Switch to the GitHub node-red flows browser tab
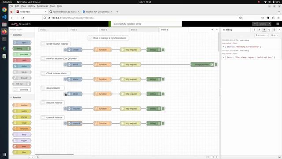Screen dimensions: 282x159 pyautogui.click(x=64, y=12)
